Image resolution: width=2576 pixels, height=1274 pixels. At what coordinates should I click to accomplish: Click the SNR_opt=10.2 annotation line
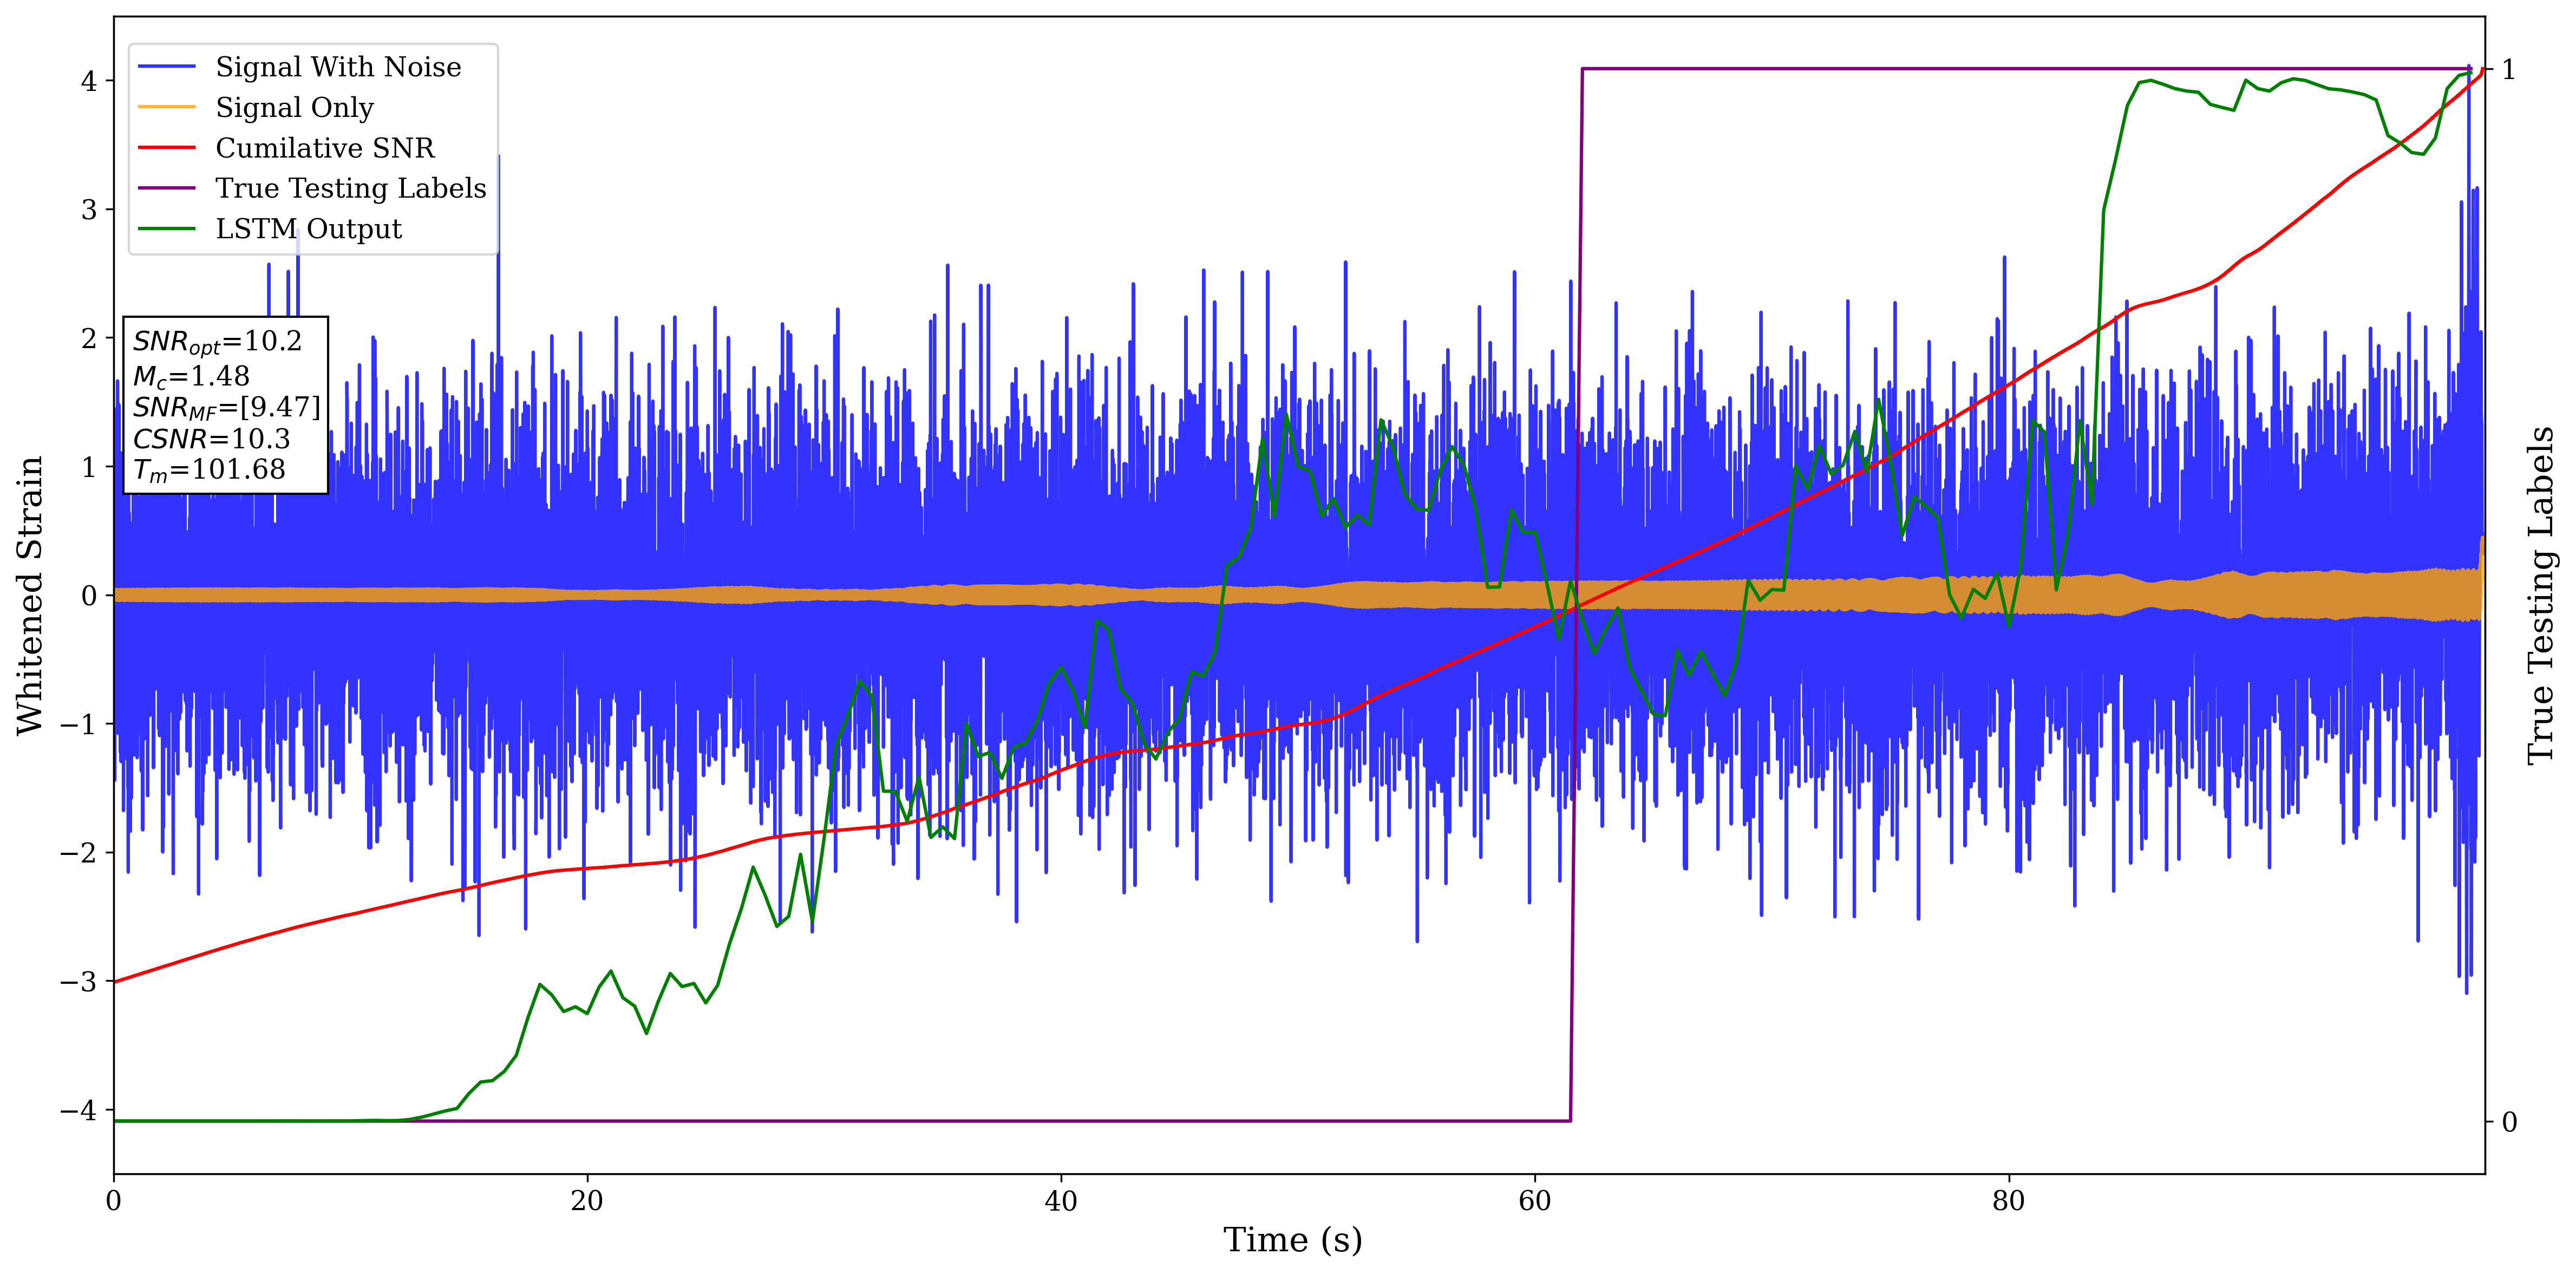(217, 342)
